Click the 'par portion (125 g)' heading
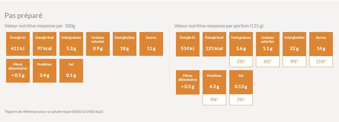339x122 pixels. [219, 26]
